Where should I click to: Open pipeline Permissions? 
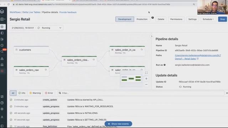(x=176, y=19)
